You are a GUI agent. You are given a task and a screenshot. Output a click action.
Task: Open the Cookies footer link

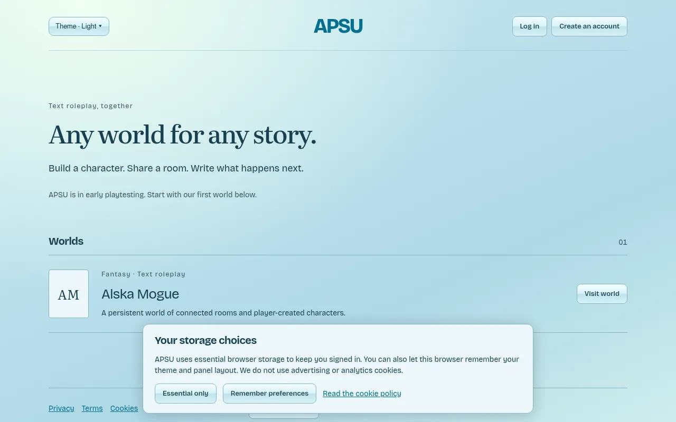tap(124, 408)
